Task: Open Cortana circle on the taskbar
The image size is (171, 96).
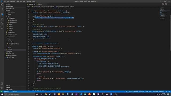Action: click(x=37, y=94)
